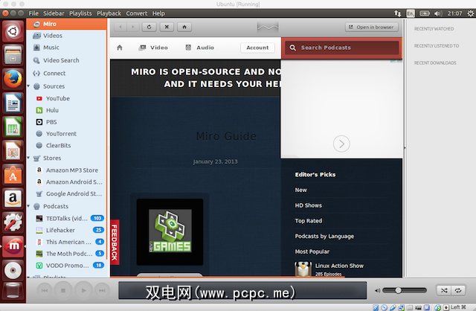Adjust the volume slider
This screenshot has height=311, width=476.
(x=405, y=291)
